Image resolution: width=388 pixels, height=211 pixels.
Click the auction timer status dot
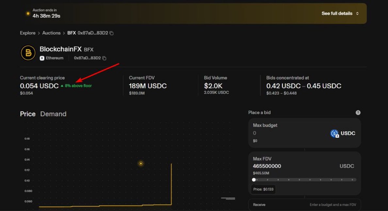(x=28, y=13)
